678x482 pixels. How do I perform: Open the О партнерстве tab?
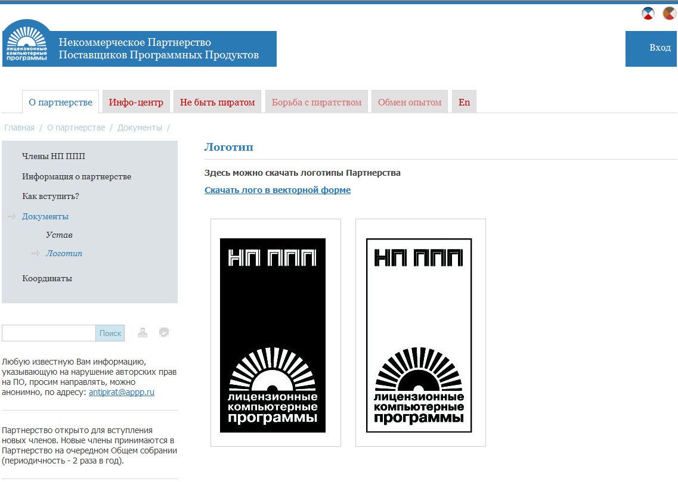point(61,102)
